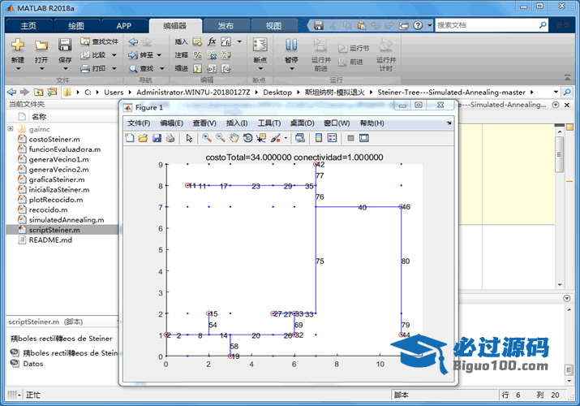This screenshot has height=406, width=580.
Task: Toggle the insert colorbar button
Action: click(x=320, y=138)
